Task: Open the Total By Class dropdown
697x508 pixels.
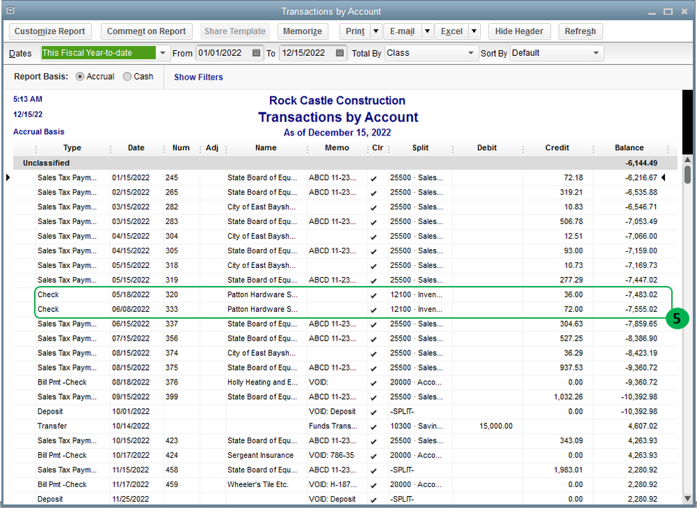Action: [x=472, y=53]
